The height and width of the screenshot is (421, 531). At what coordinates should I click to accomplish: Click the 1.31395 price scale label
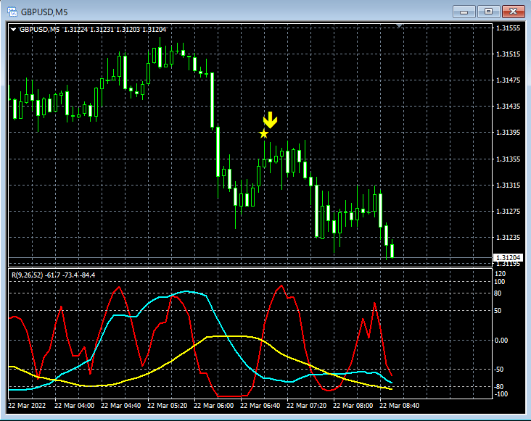pyautogui.click(x=508, y=132)
